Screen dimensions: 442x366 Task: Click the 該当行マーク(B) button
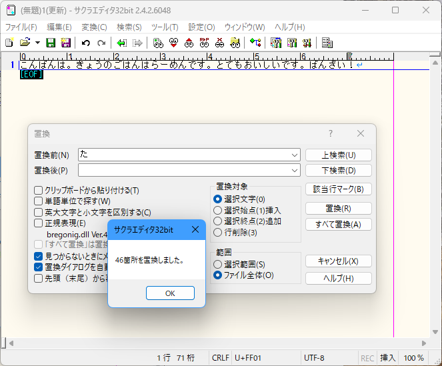[x=339, y=189]
